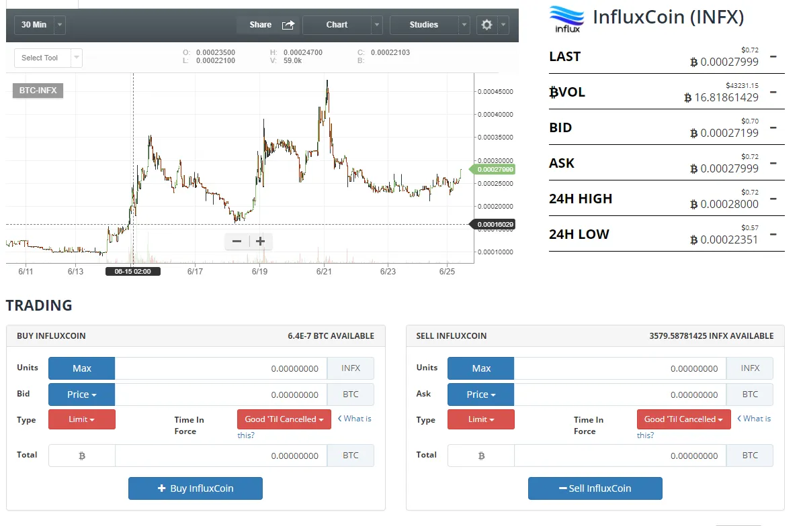
Task: Open chart settings gear icon
Action: coord(486,25)
